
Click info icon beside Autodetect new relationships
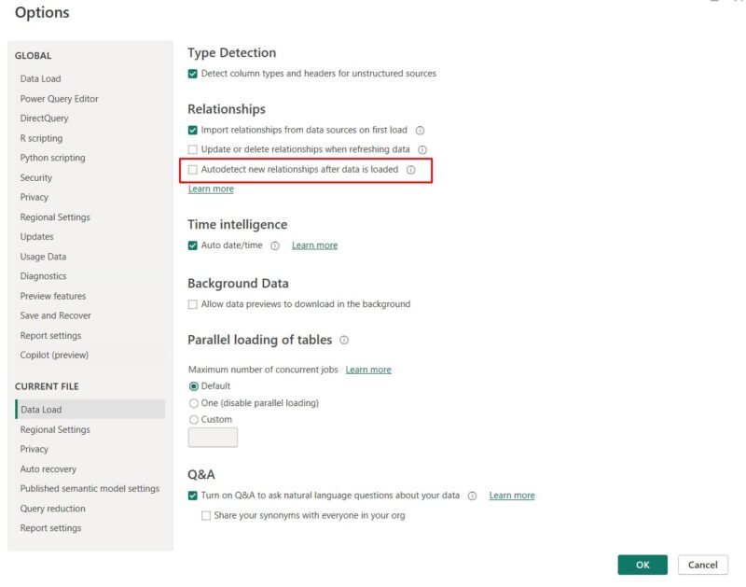pyautogui.click(x=410, y=170)
